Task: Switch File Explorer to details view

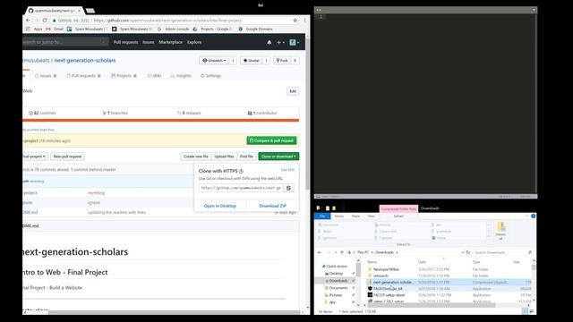Action: click(x=525, y=311)
